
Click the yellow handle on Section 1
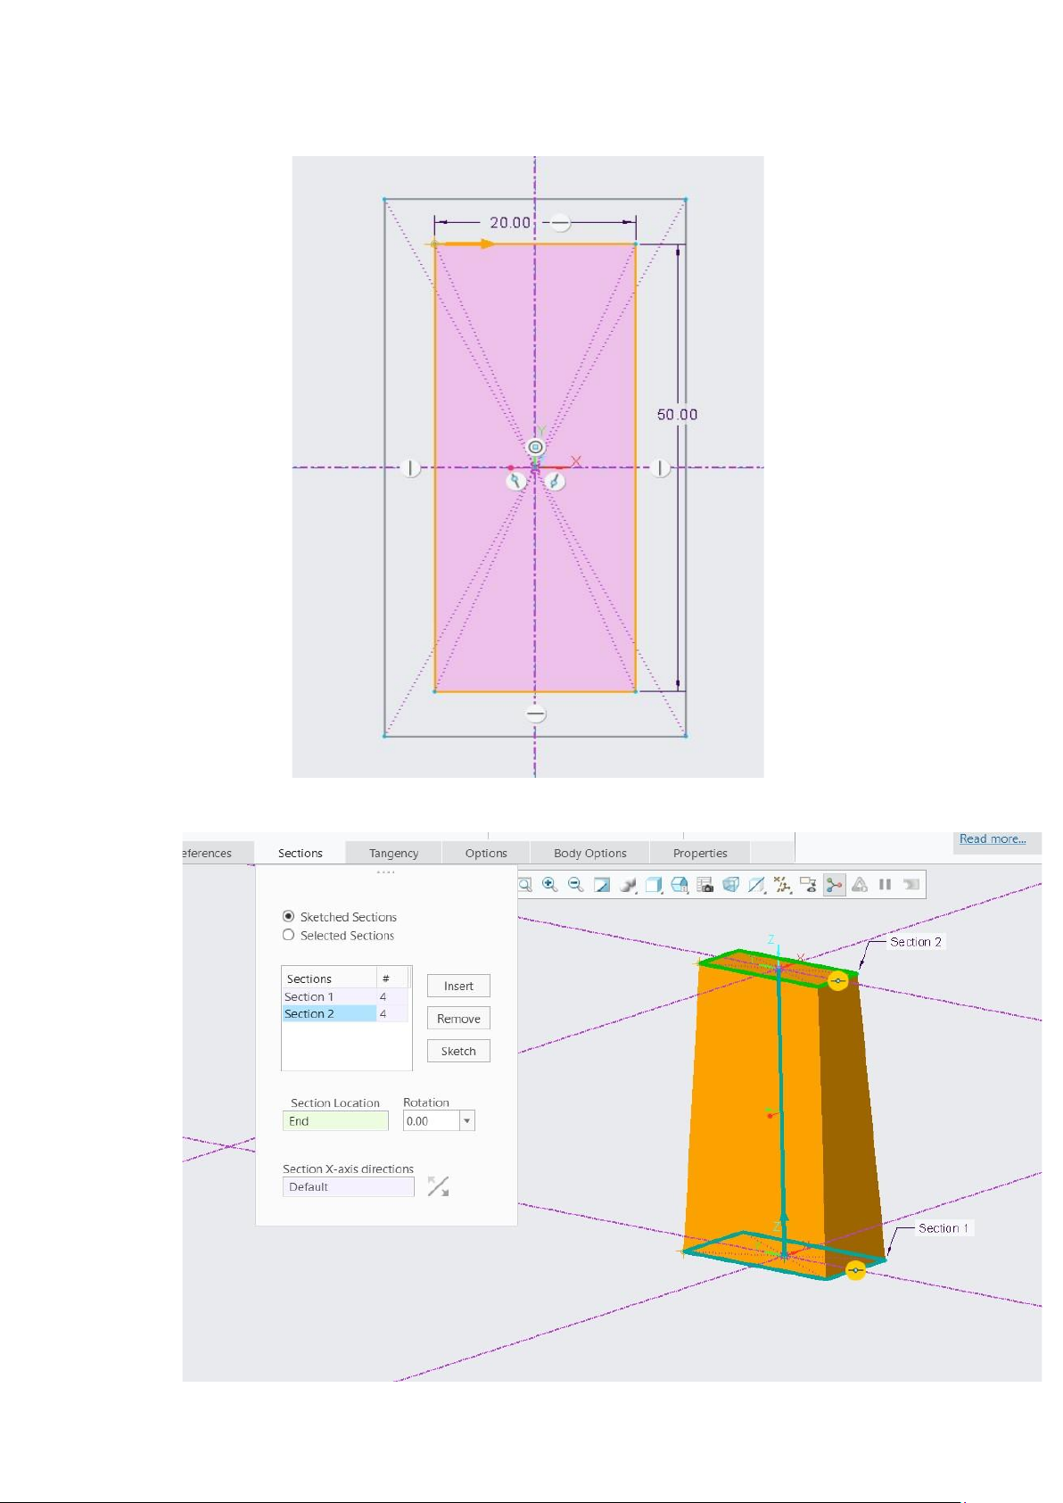[856, 1269]
